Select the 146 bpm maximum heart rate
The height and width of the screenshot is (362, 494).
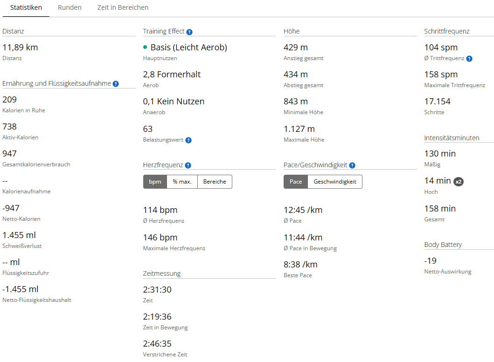pyautogui.click(x=160, y=237)
